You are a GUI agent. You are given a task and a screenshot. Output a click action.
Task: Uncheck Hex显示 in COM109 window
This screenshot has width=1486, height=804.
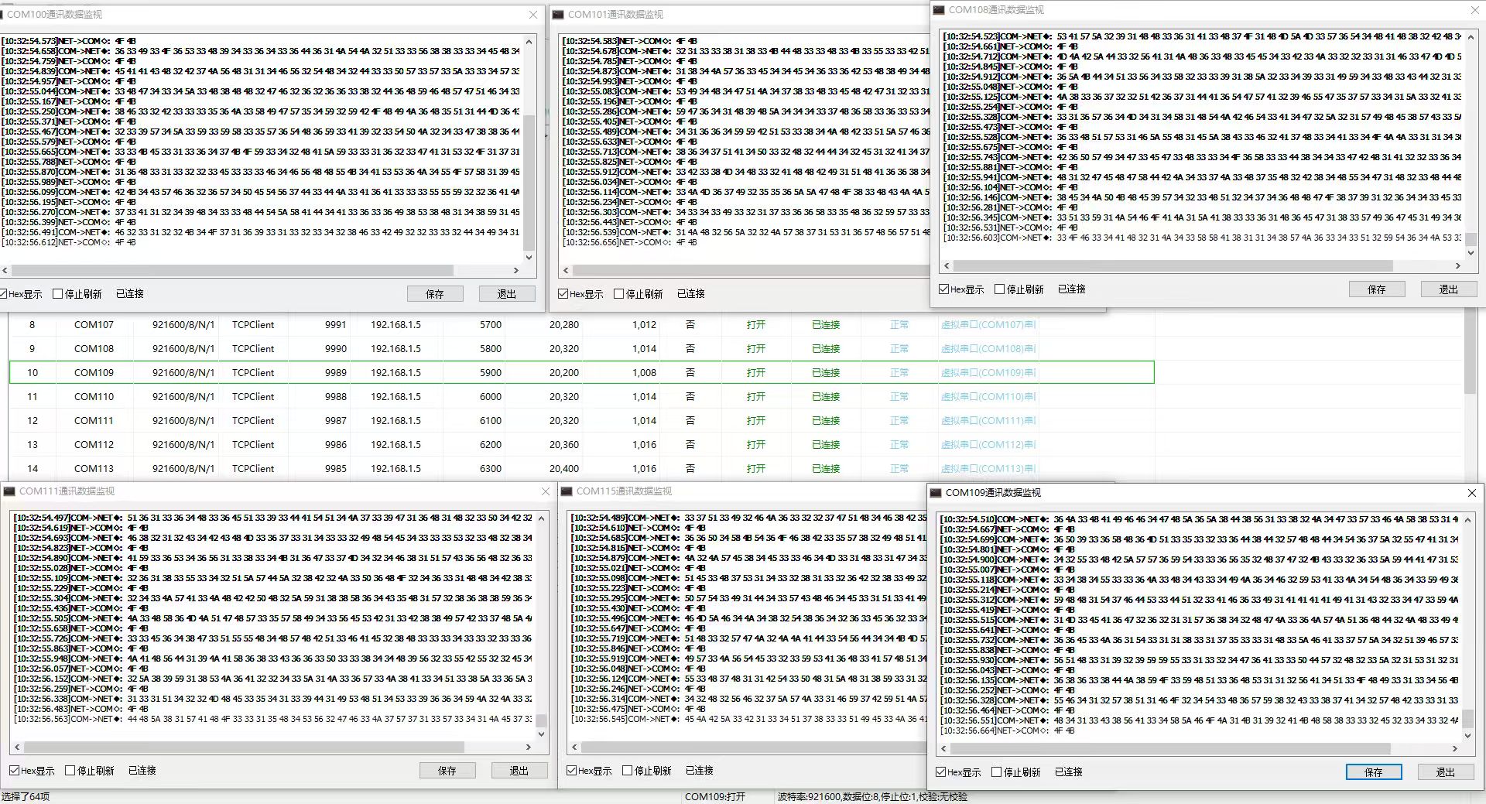(941, 772)
